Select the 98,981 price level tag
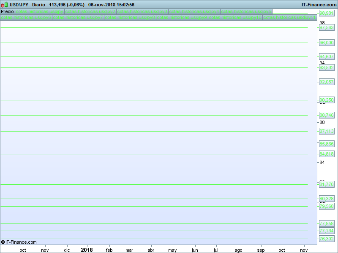Screen dimensions: 338x253 (x=327, y=13)
